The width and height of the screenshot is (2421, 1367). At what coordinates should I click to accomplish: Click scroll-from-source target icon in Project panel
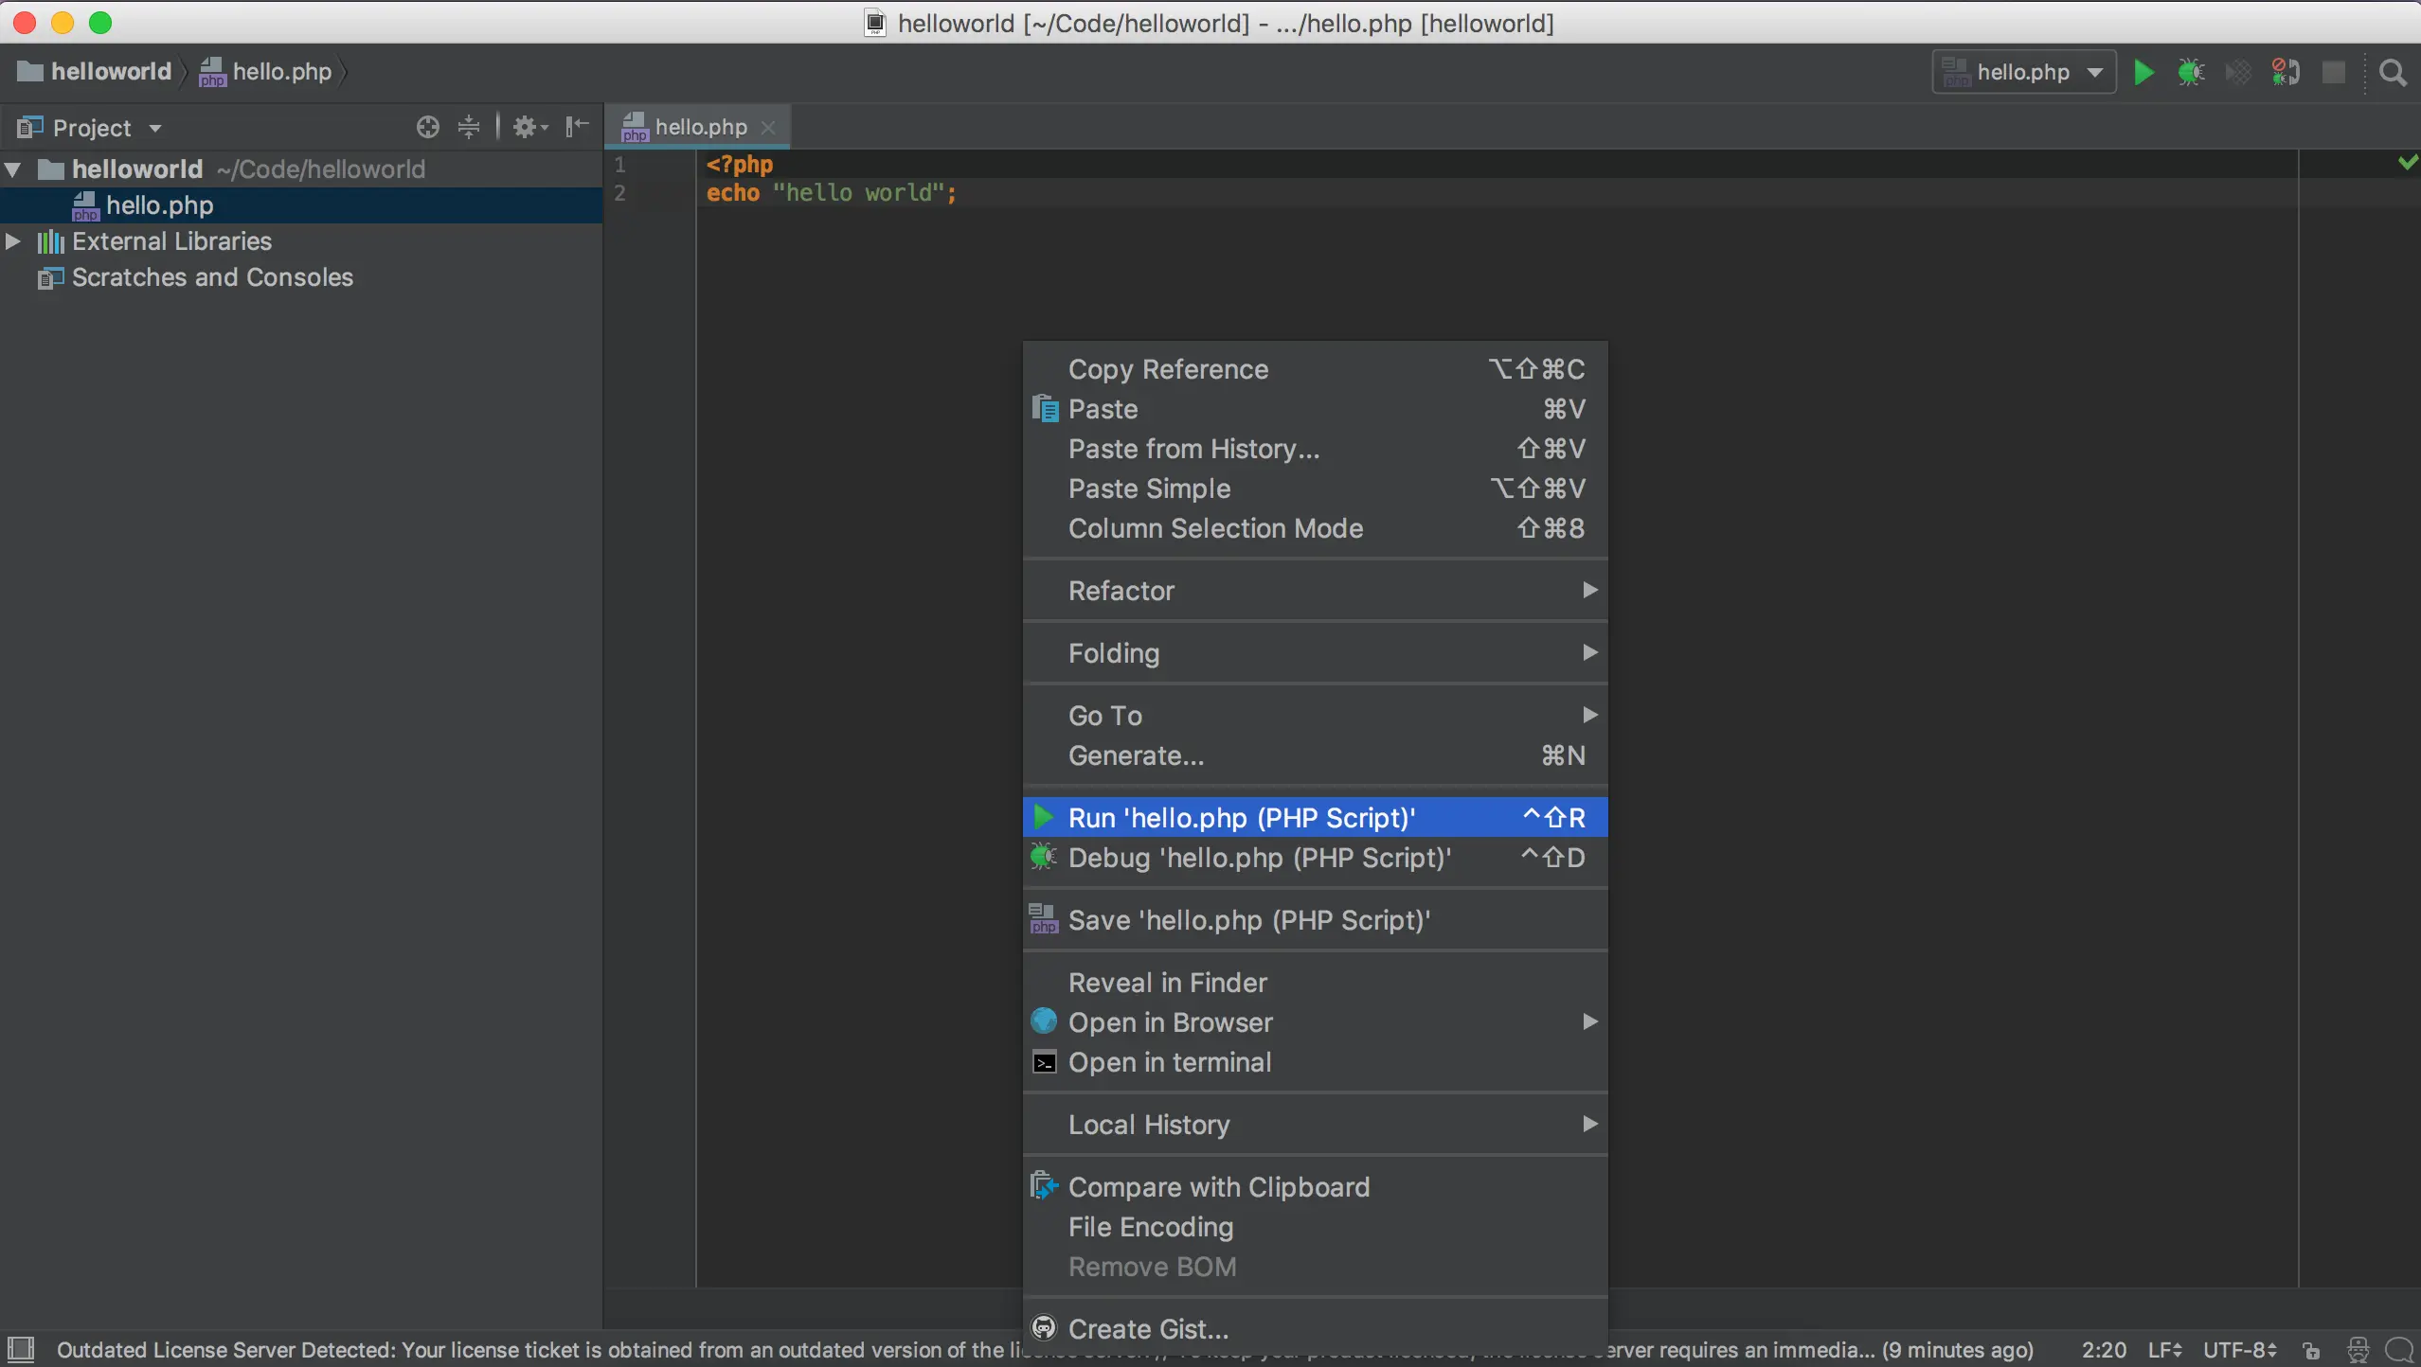pos(427,127)
